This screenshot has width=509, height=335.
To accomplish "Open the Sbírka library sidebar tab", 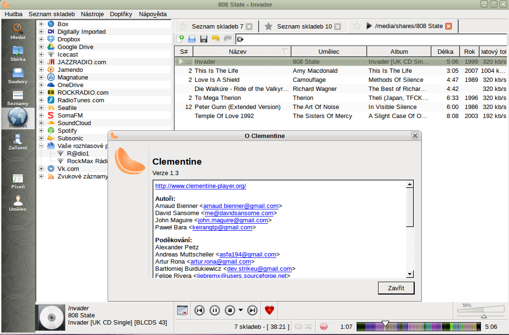I will [x=18, y=53].
